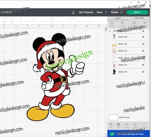Open My Projects

(86, 12)
